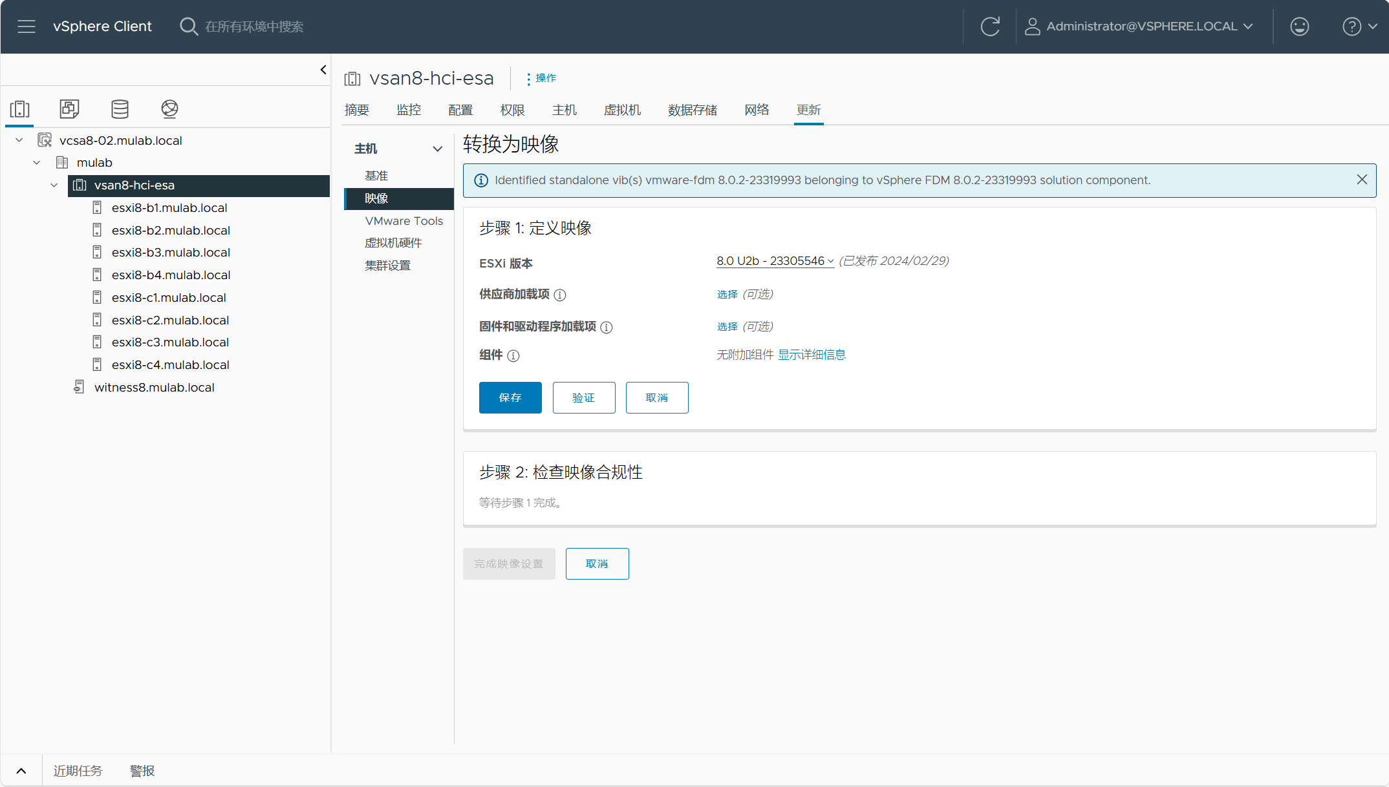Select host esxi8-b4.mulab.local
Screen dimensions: 1389x787
click(171, 275)
